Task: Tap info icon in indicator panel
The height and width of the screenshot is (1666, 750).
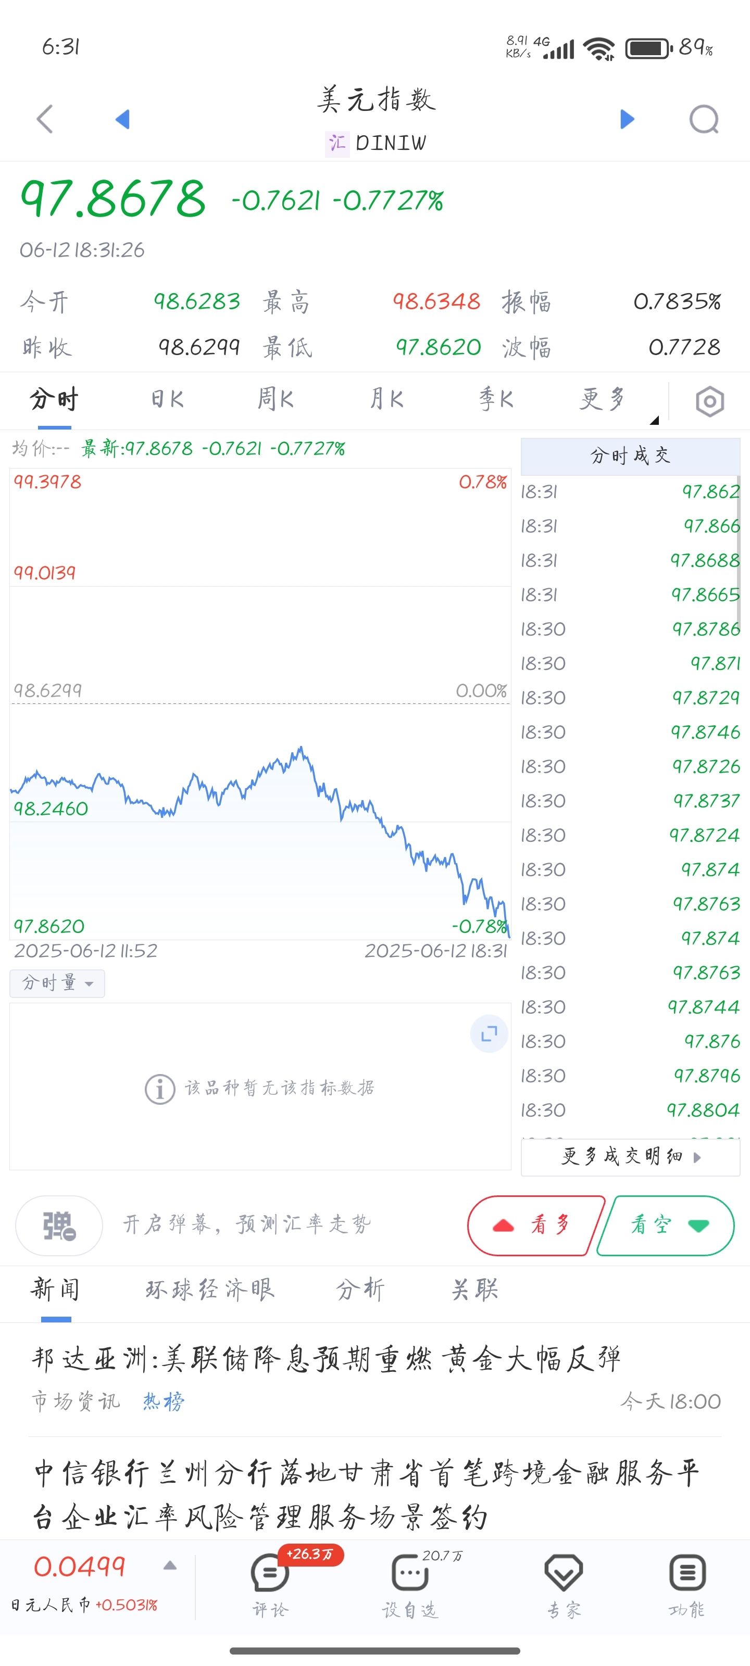Action: click(x=160, y=1089)
